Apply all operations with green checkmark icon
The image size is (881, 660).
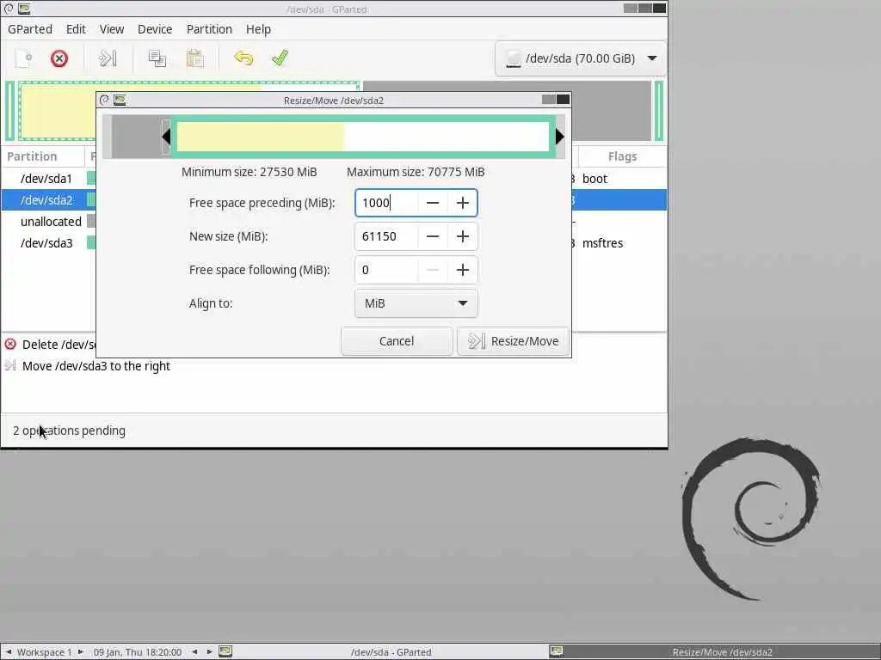point(280,58)
